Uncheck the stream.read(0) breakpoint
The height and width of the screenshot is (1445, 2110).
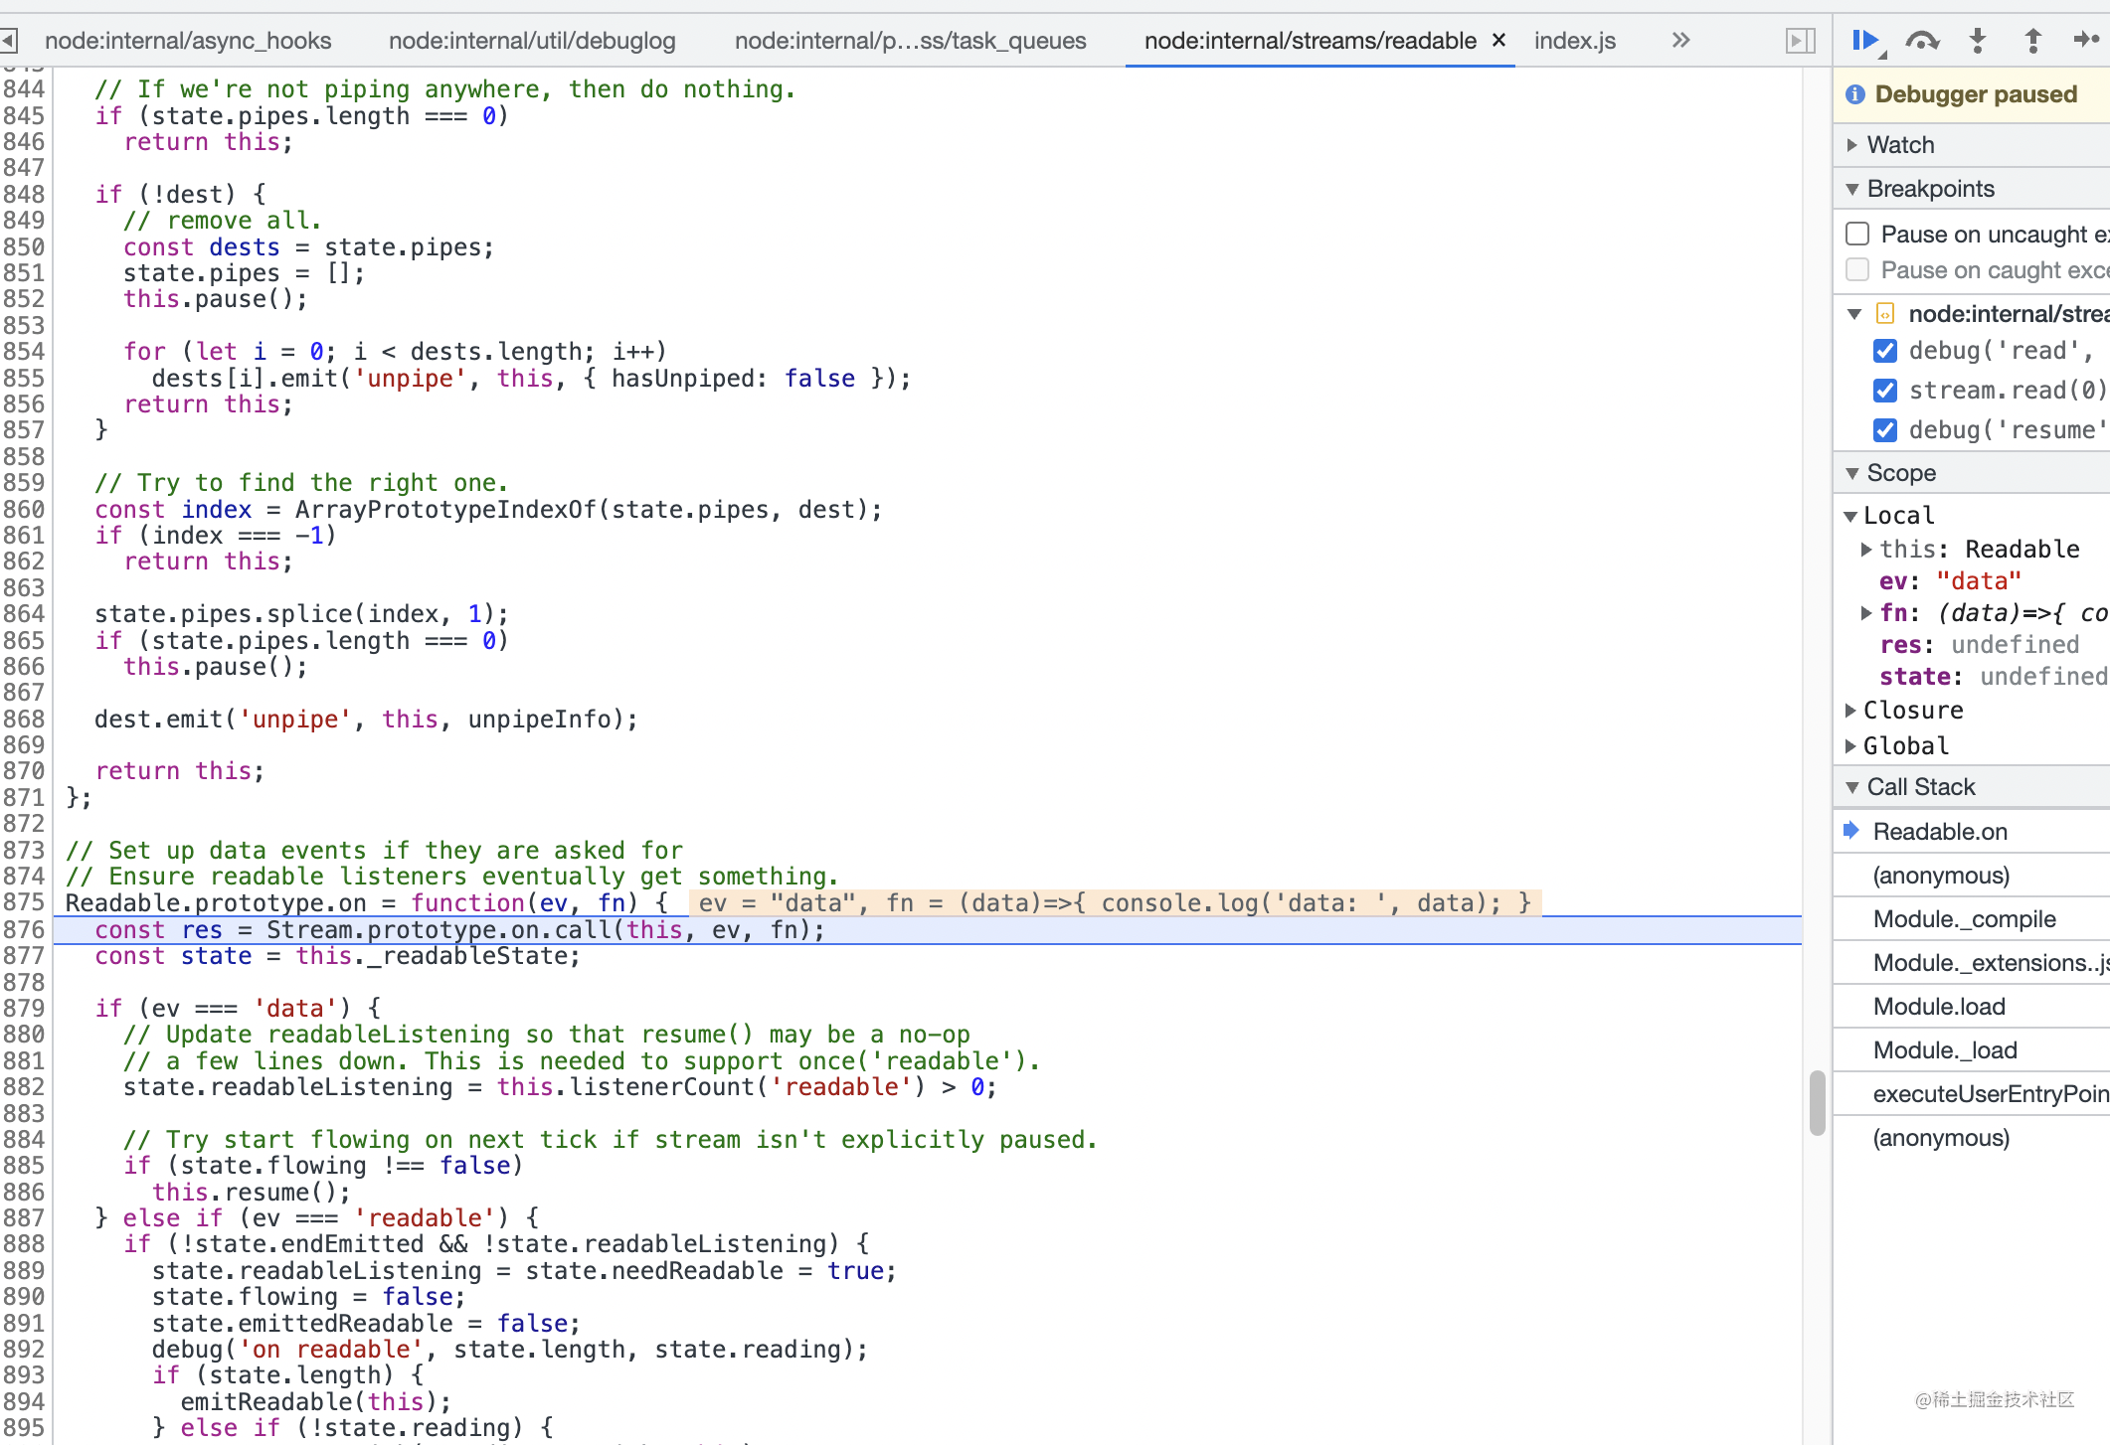pos(1885,391)
